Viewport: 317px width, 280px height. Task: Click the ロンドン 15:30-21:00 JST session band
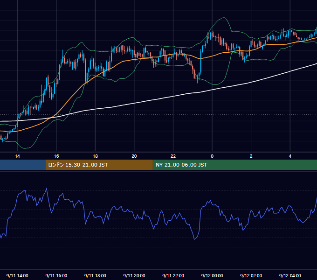[99, 165]
